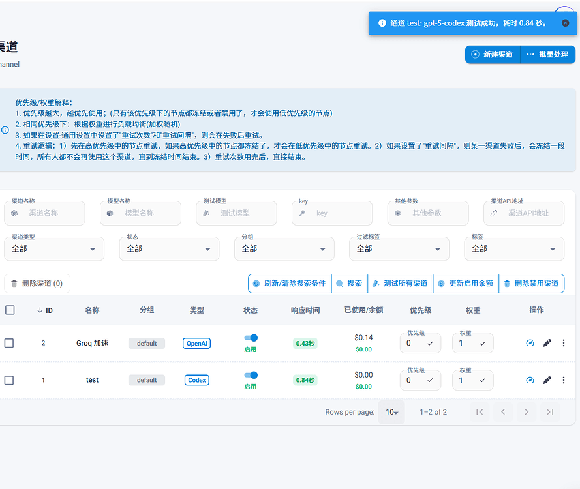
Task: Focus the 渠道API地址 search field
Action: (x=524, y=213)
